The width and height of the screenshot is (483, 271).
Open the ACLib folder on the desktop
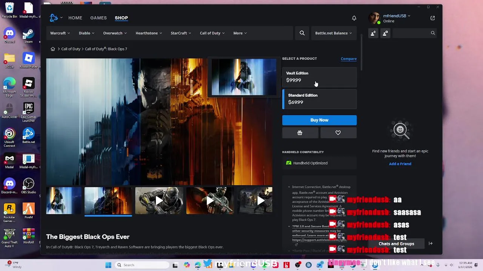(x=9, y=60)
